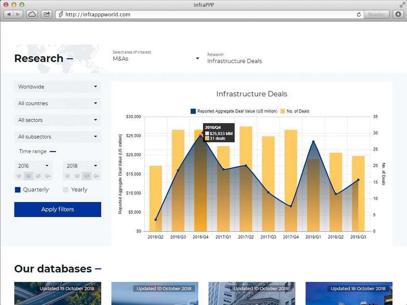The height and width of the screenshot is (305, 407).
Task: Expand the Worldwide region dropdown
Action: (x=58, y=87)
